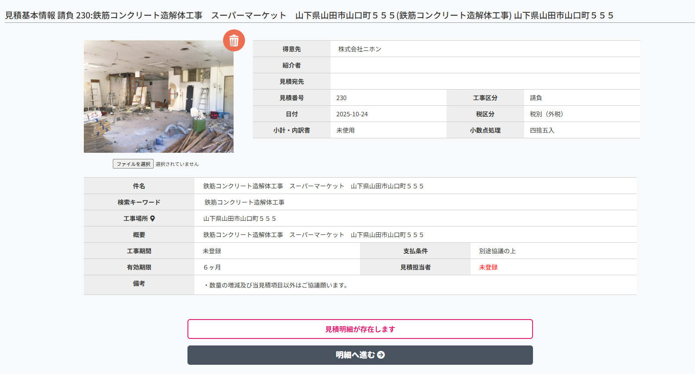
Task: Click the 支払条件 value 別途協議の上
Action: [497, 251]
